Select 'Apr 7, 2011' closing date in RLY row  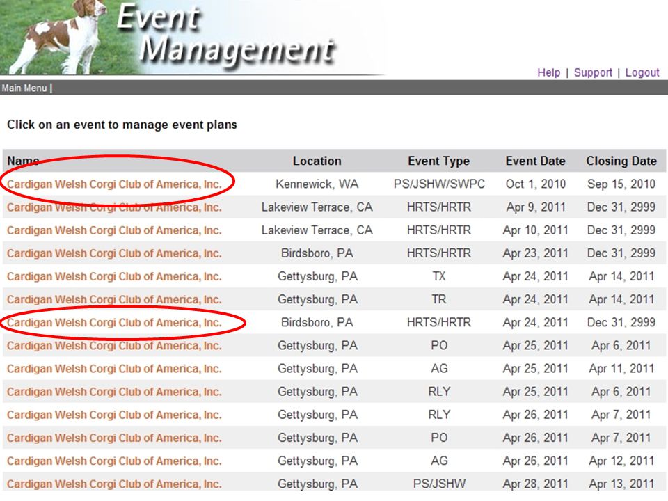coord(621,414)
